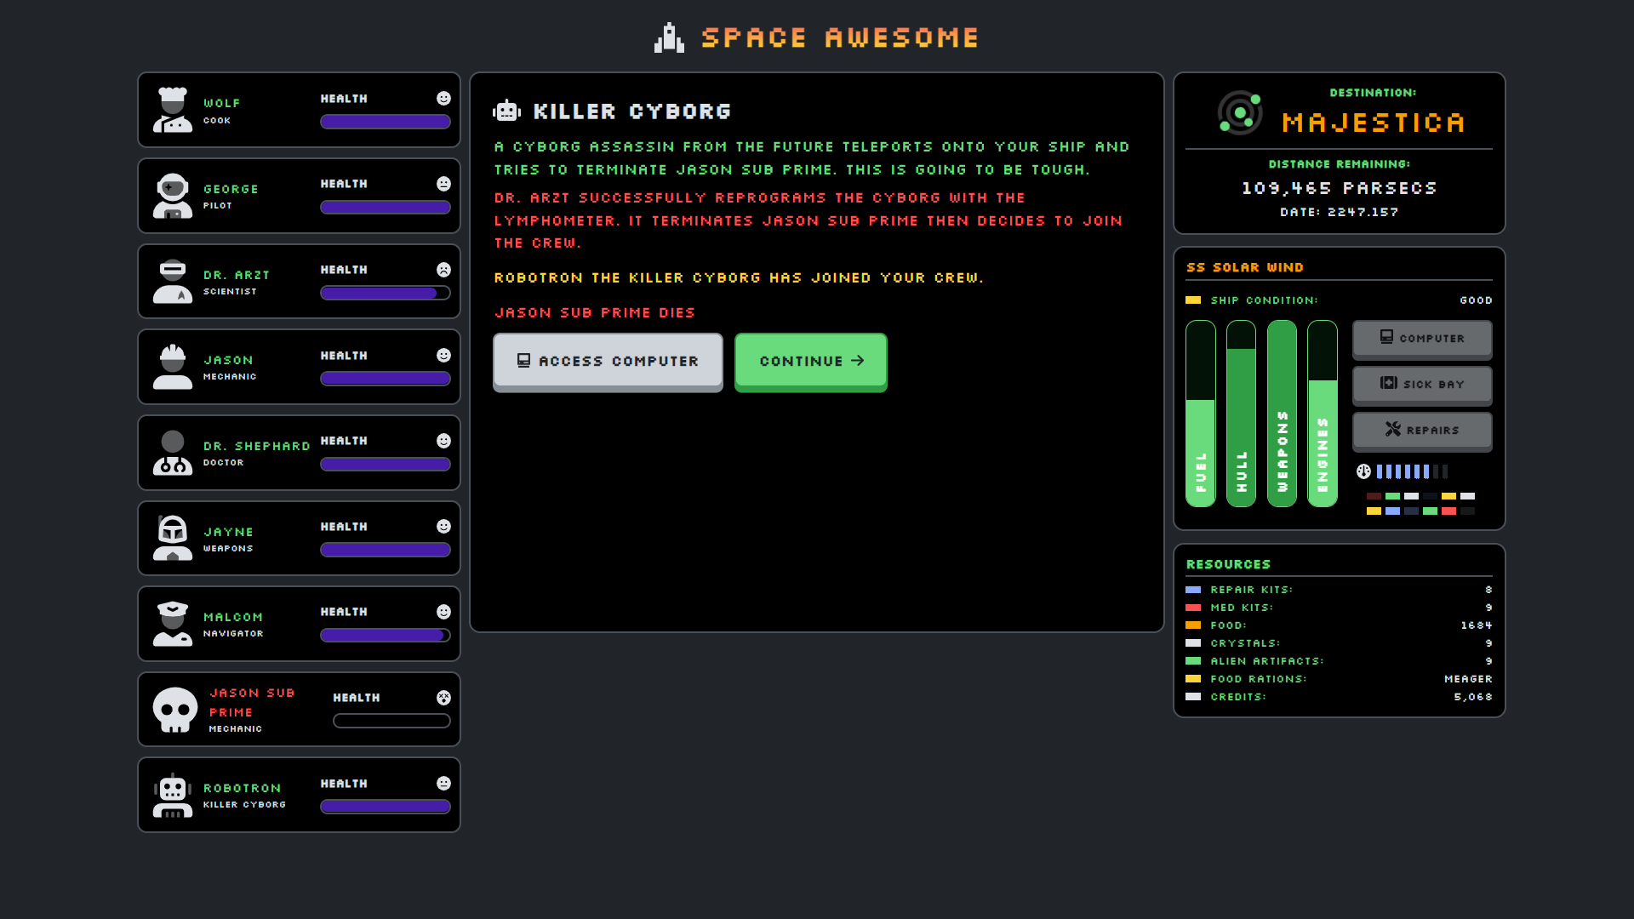Click George the pilot's helmet avatar
This screenshot has width=1634, height=919.
[173, 196]
